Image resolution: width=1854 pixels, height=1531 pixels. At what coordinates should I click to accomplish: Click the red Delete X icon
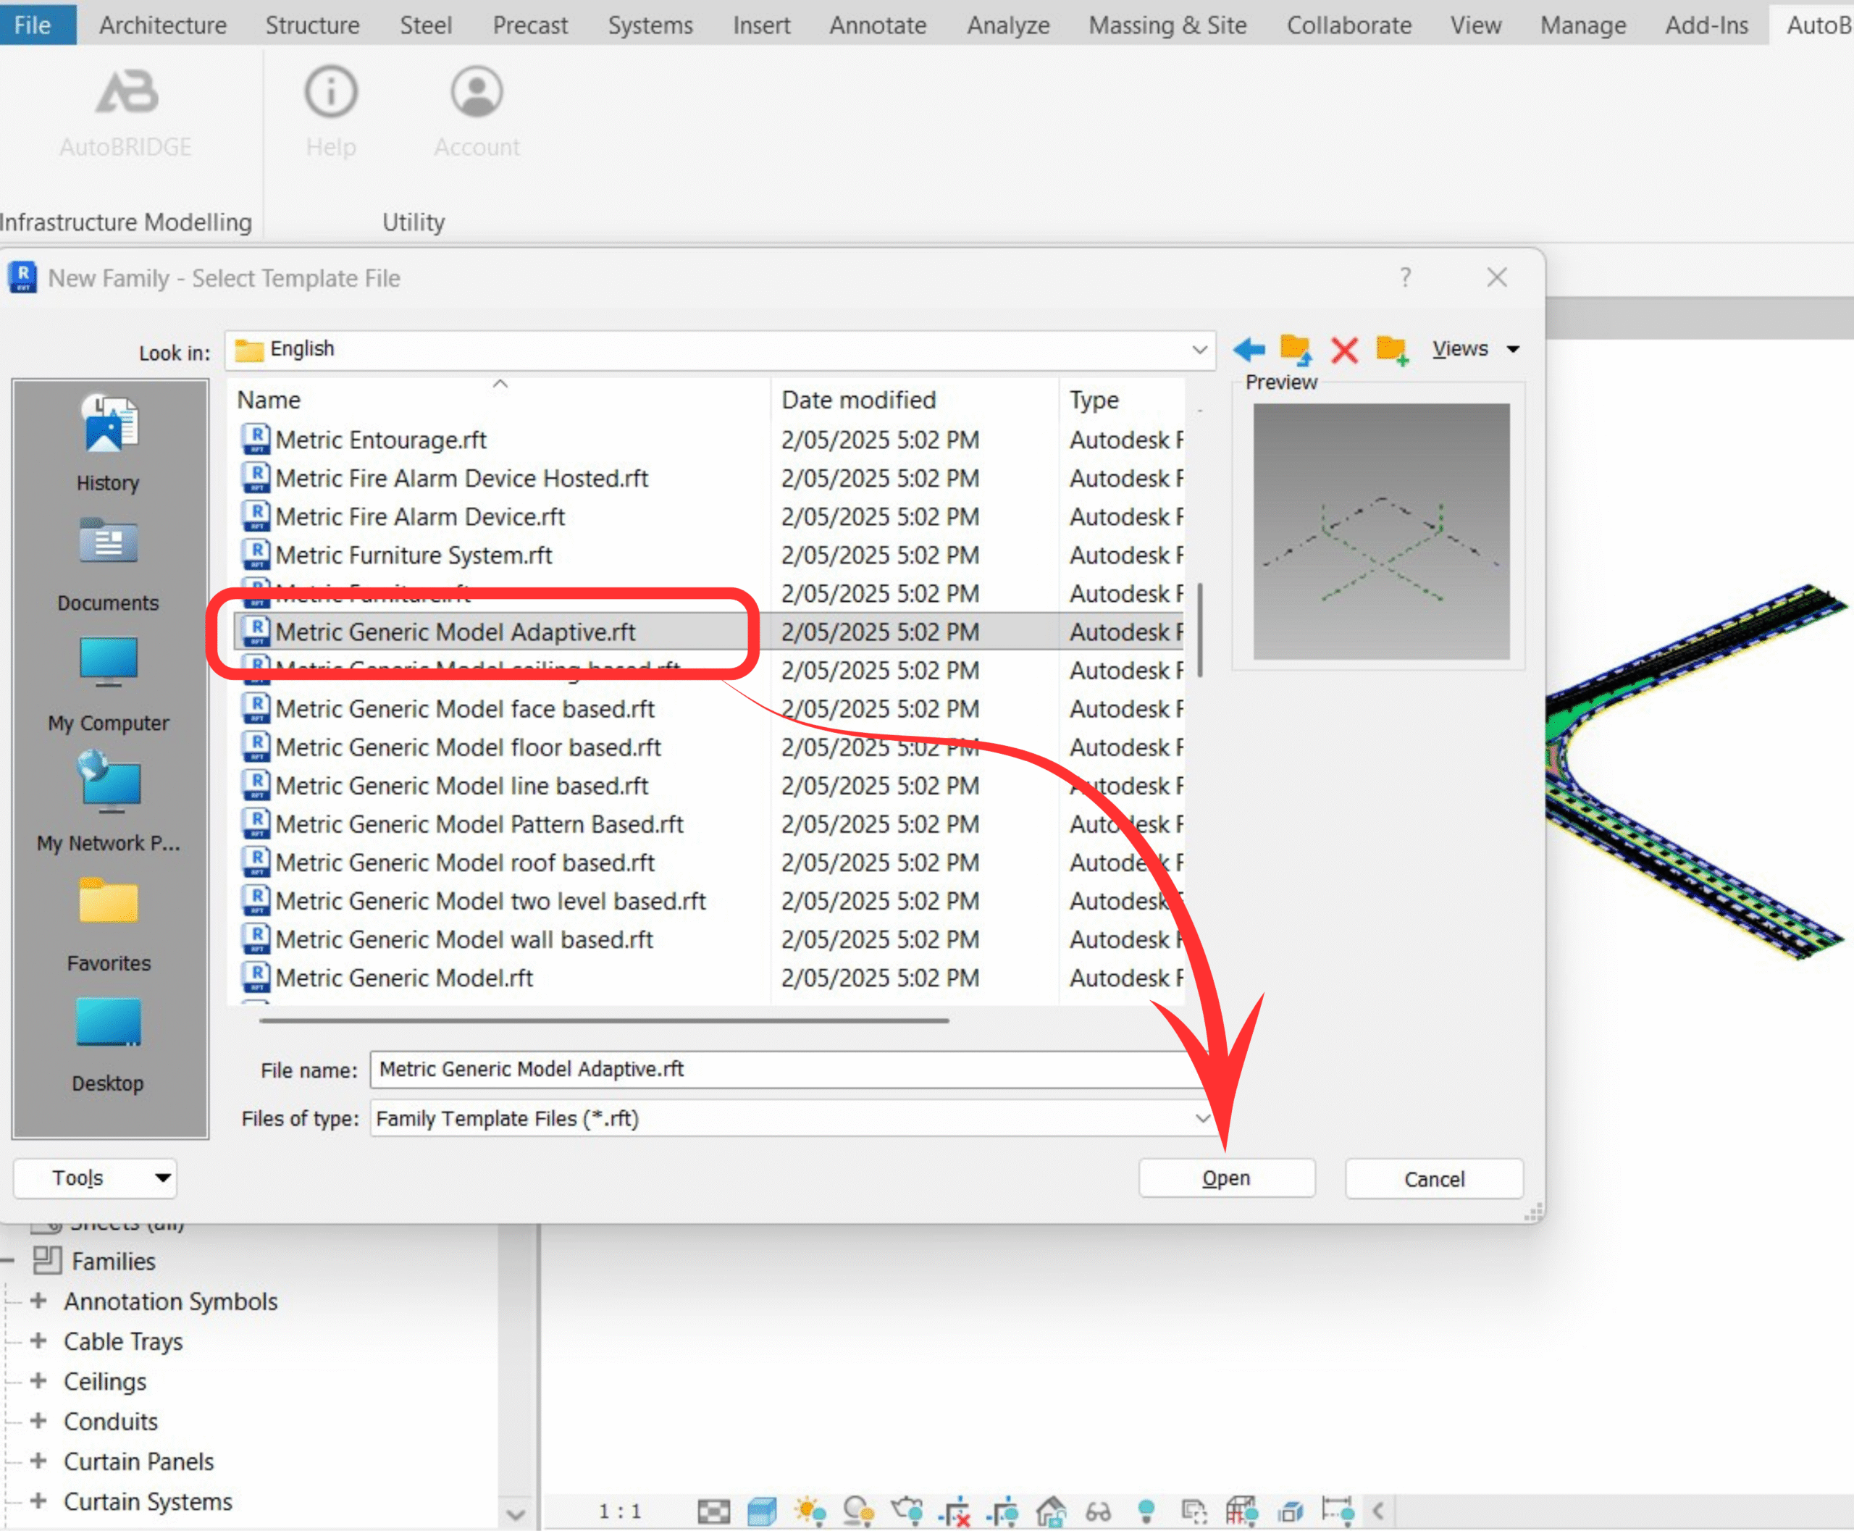[1343, 349]
